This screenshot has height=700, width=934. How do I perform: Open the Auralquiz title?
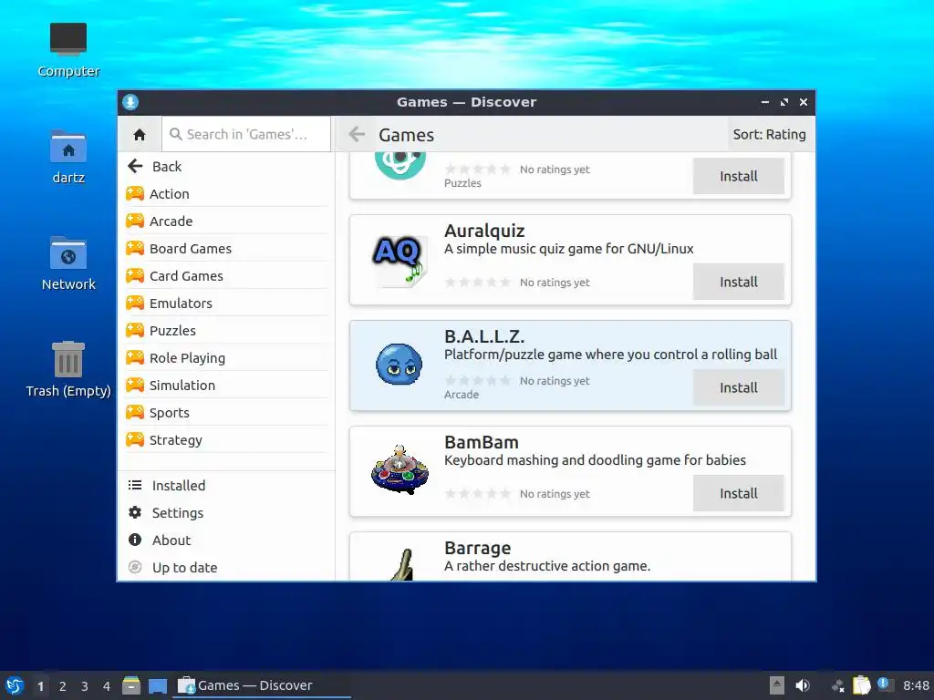[484, 231]
